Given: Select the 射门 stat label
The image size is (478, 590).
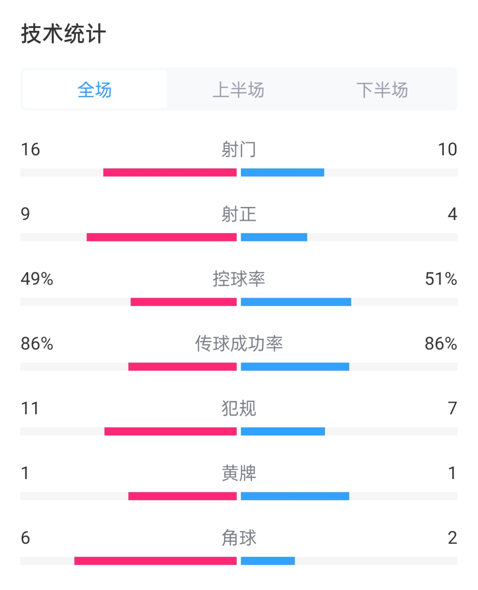Looking at the screenshot, I should click(239, 149).
